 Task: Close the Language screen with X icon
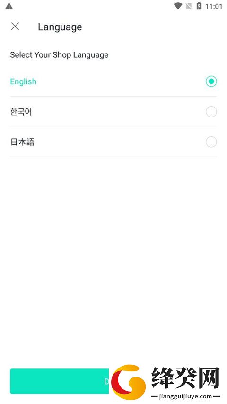(15, 26)
